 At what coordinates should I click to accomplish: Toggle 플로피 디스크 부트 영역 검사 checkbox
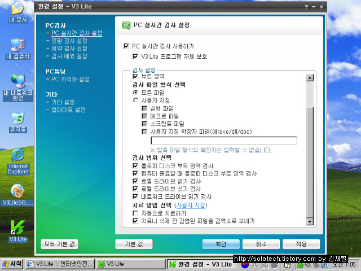pyautogui.click(x=135, y=165)
